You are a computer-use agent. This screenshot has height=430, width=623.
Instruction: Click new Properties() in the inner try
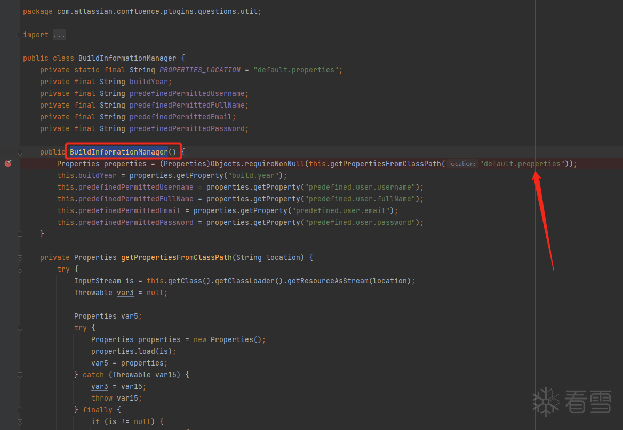(x=228, y=339)
